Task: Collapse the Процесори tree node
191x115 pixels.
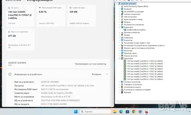Action: (119, 58)
